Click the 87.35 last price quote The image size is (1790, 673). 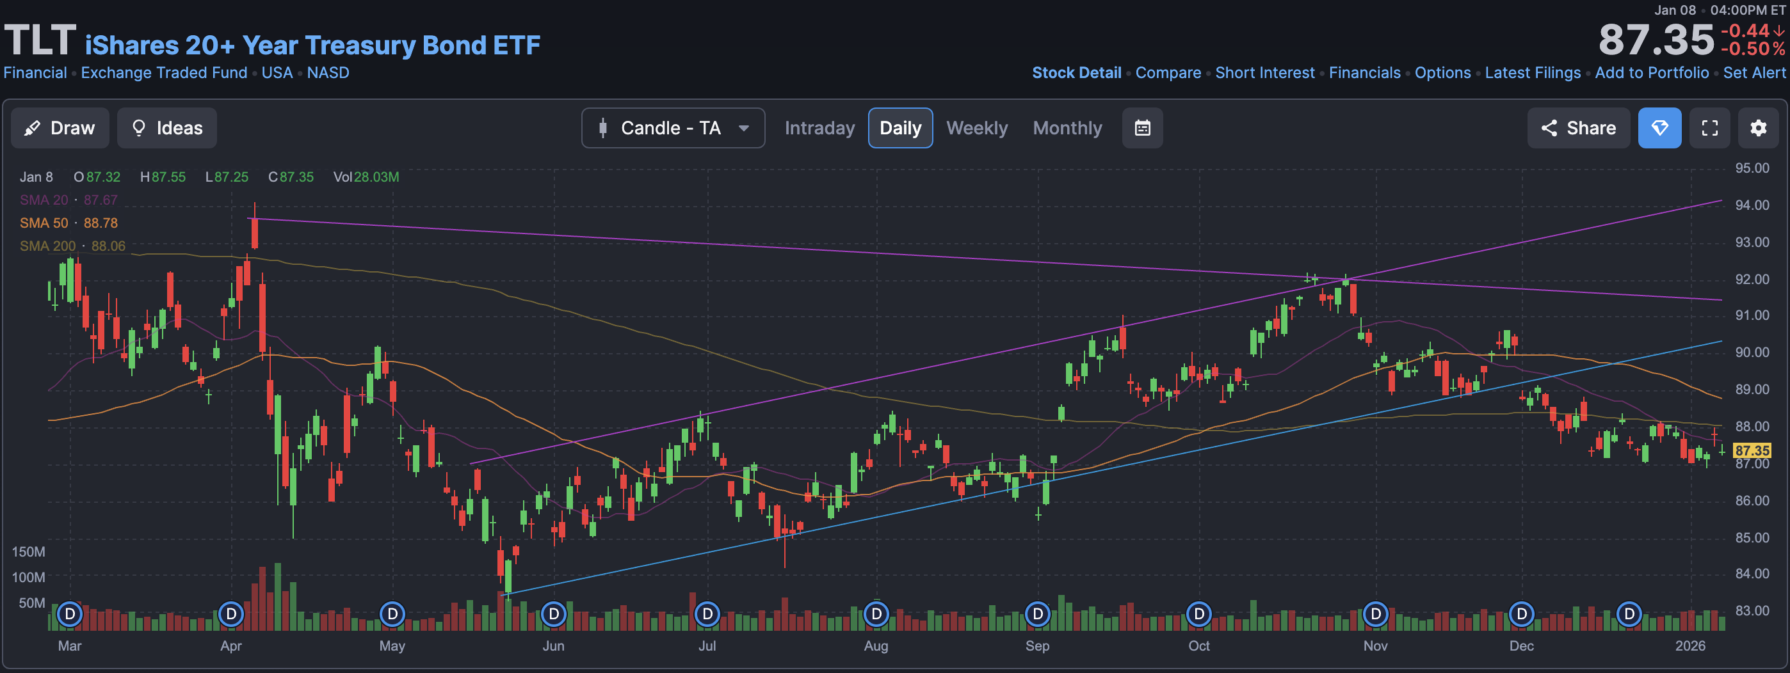coord(1656,40)
